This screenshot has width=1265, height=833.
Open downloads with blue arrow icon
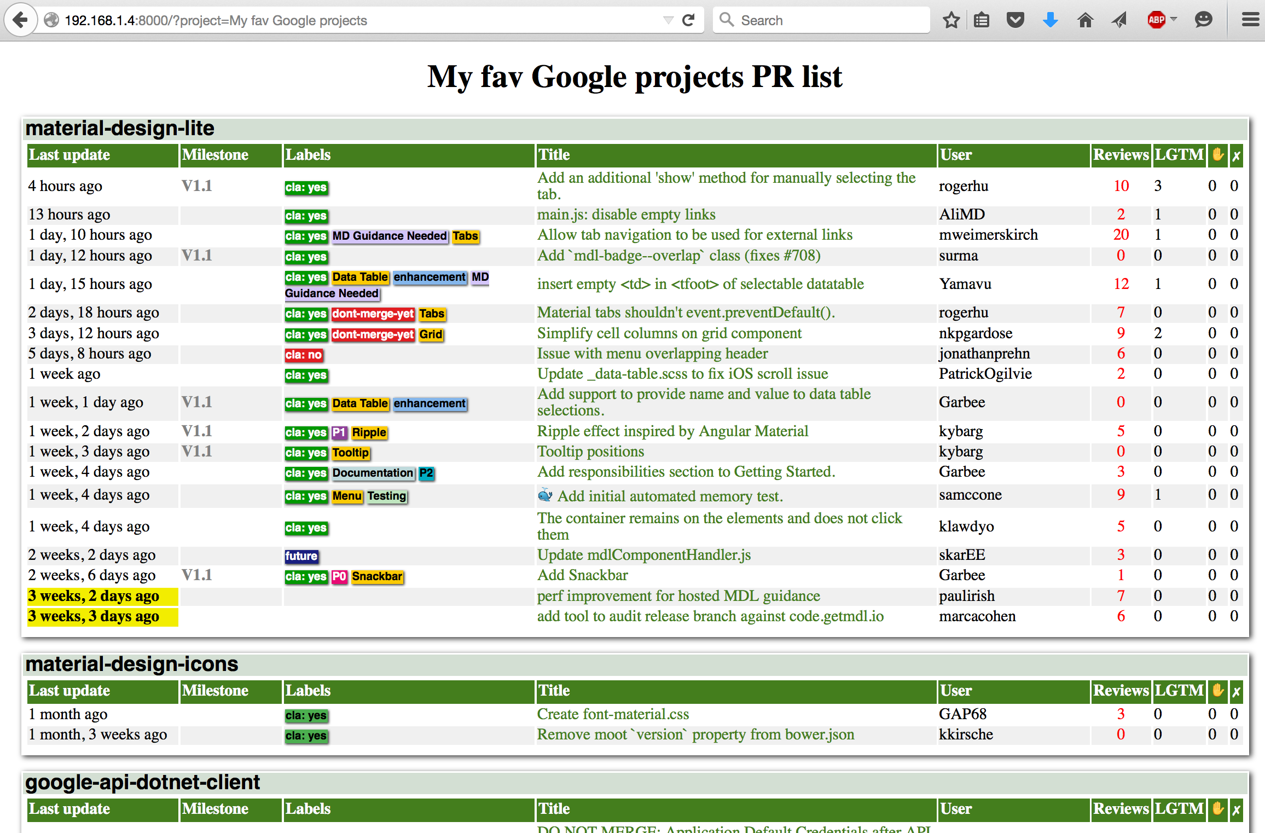click(x=1050, y=20)
